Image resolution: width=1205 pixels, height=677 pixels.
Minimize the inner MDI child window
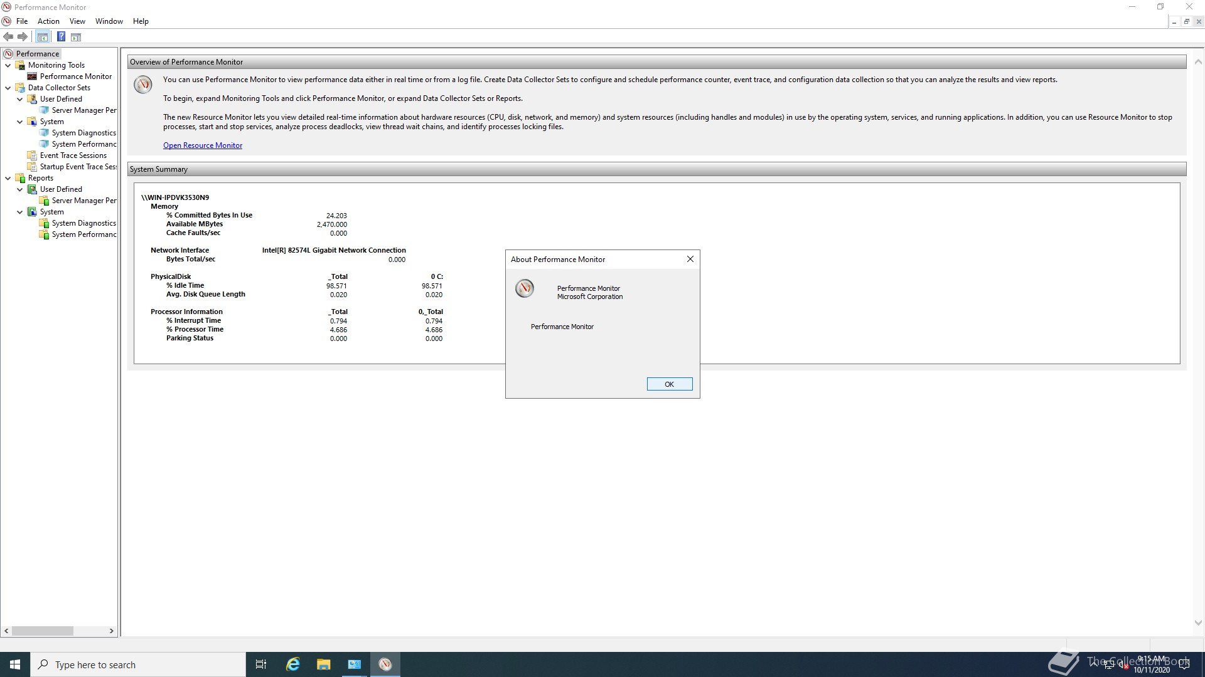coord(1174,21)
